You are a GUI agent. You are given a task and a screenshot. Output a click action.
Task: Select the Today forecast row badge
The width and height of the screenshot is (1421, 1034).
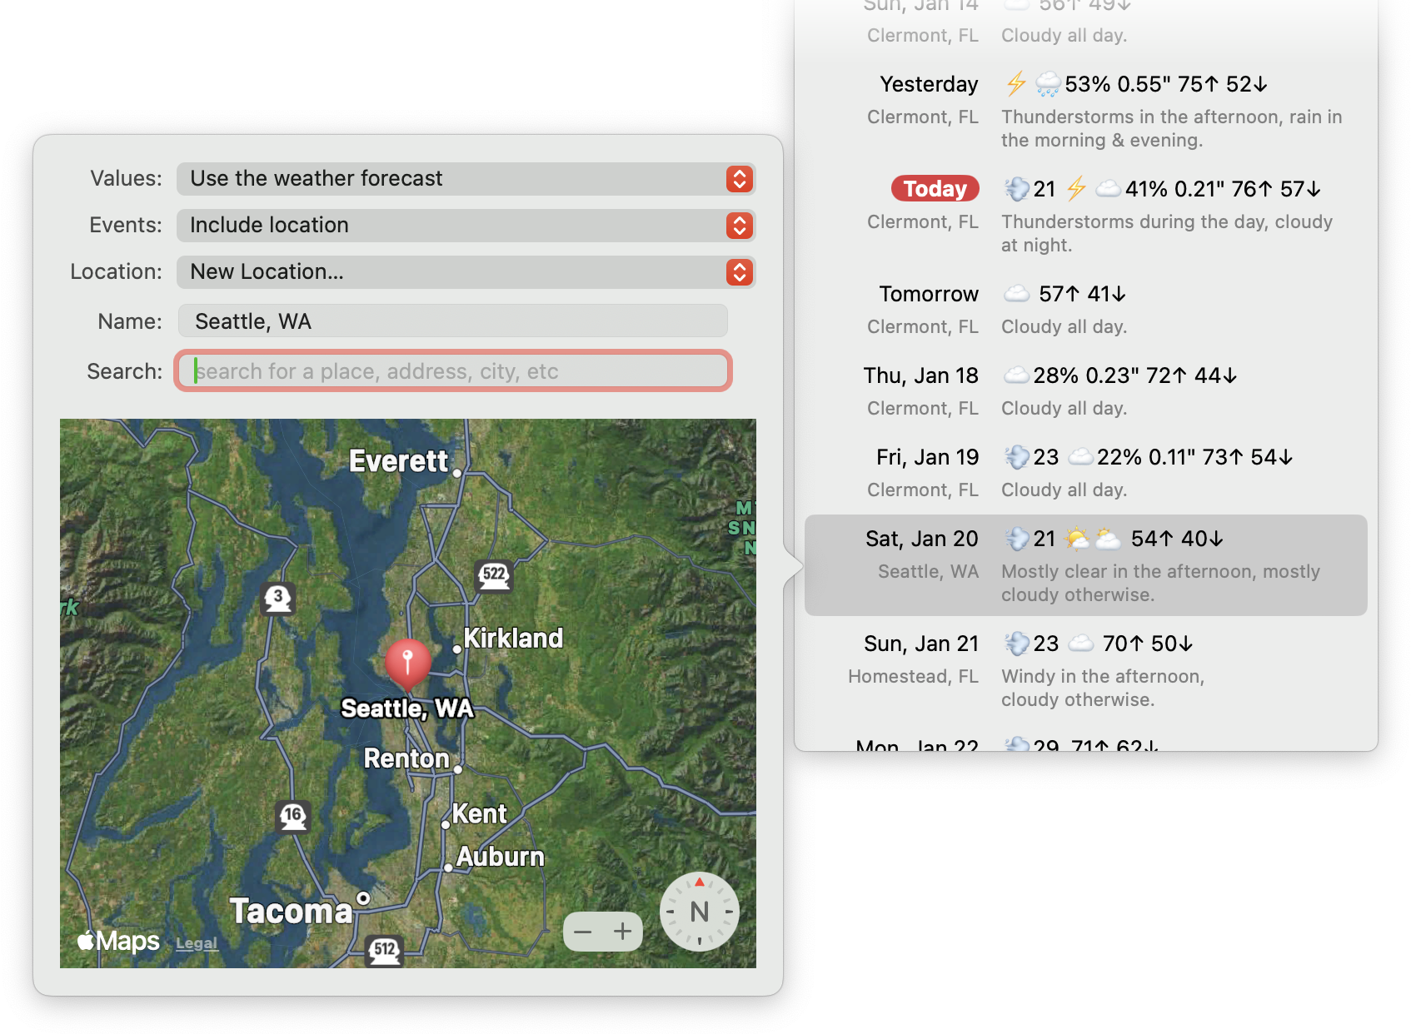pyautogui.click(x=935, y=189)
